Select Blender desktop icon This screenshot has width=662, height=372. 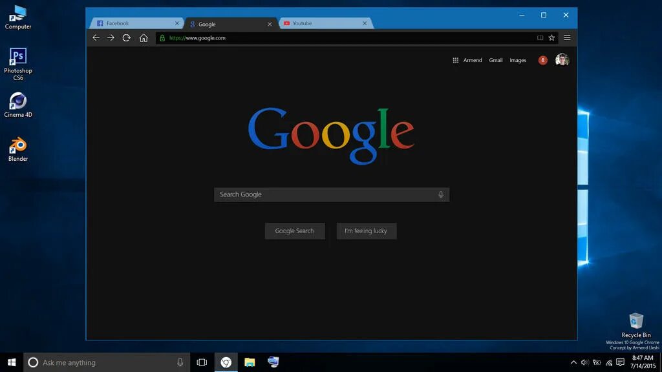click(17, 149)
